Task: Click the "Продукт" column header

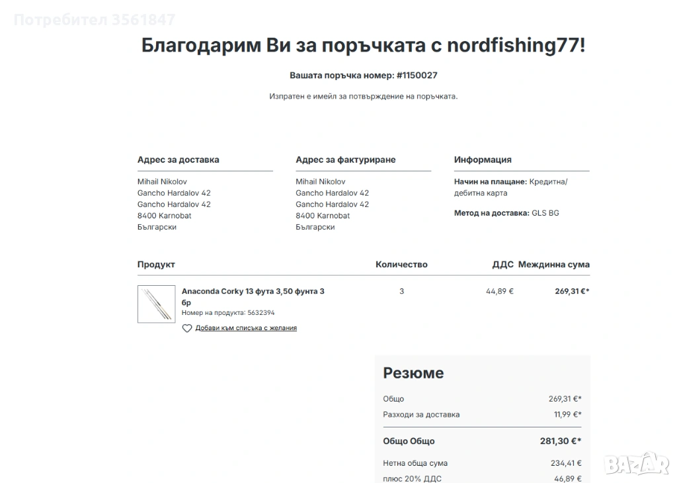Action: [x=156, y=265]
